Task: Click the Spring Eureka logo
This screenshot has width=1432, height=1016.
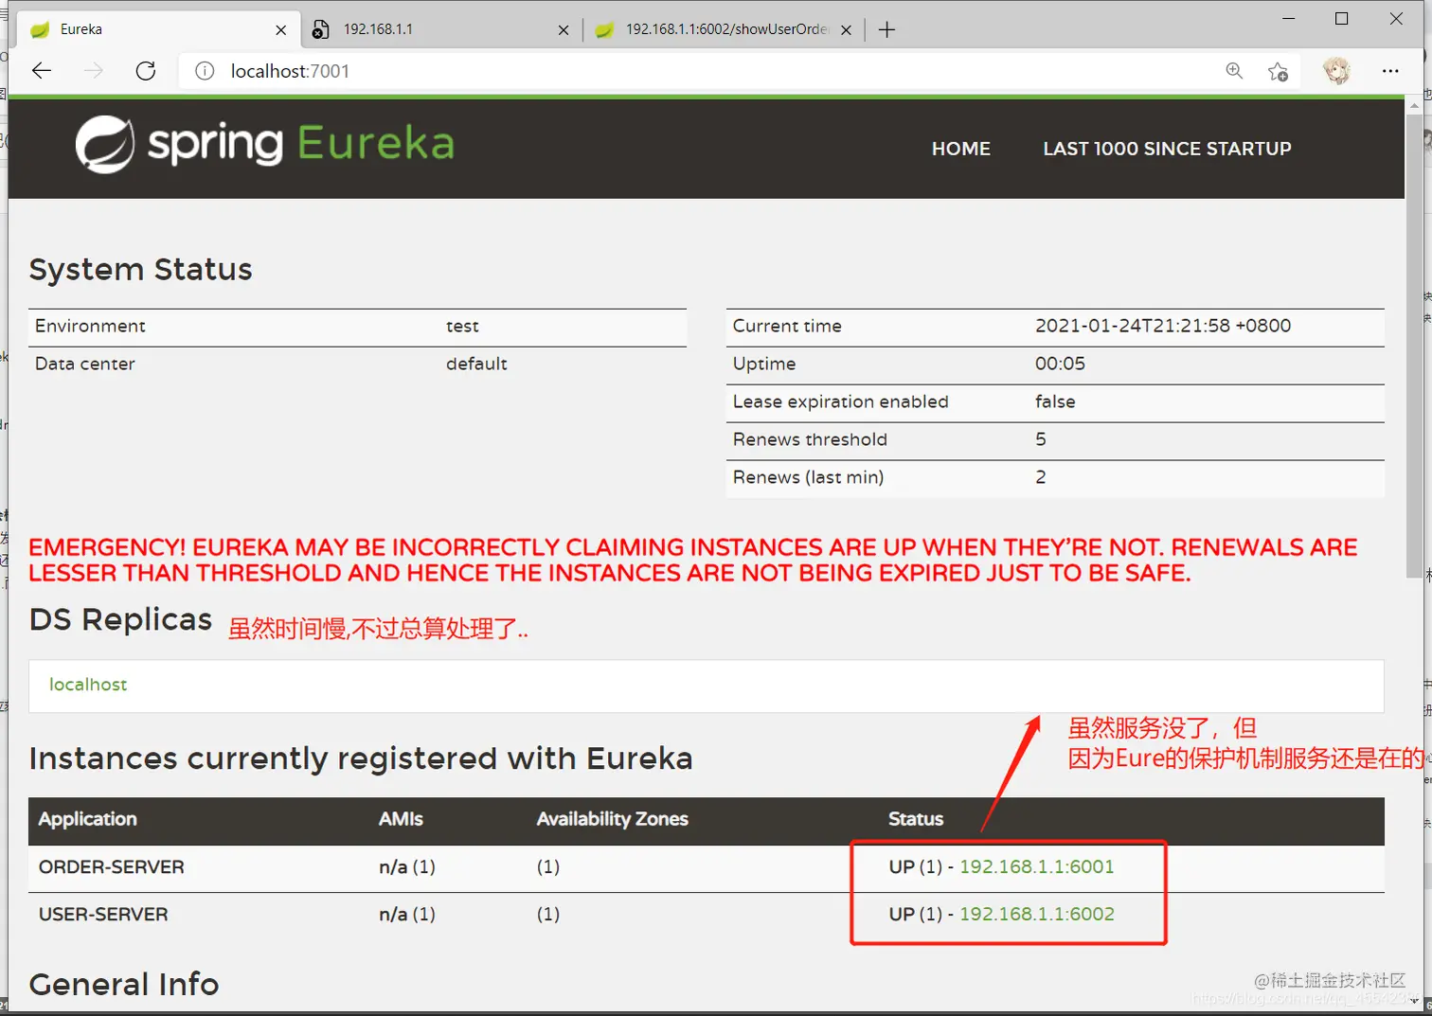Action: pyautogui.click(x=265, y=144)
